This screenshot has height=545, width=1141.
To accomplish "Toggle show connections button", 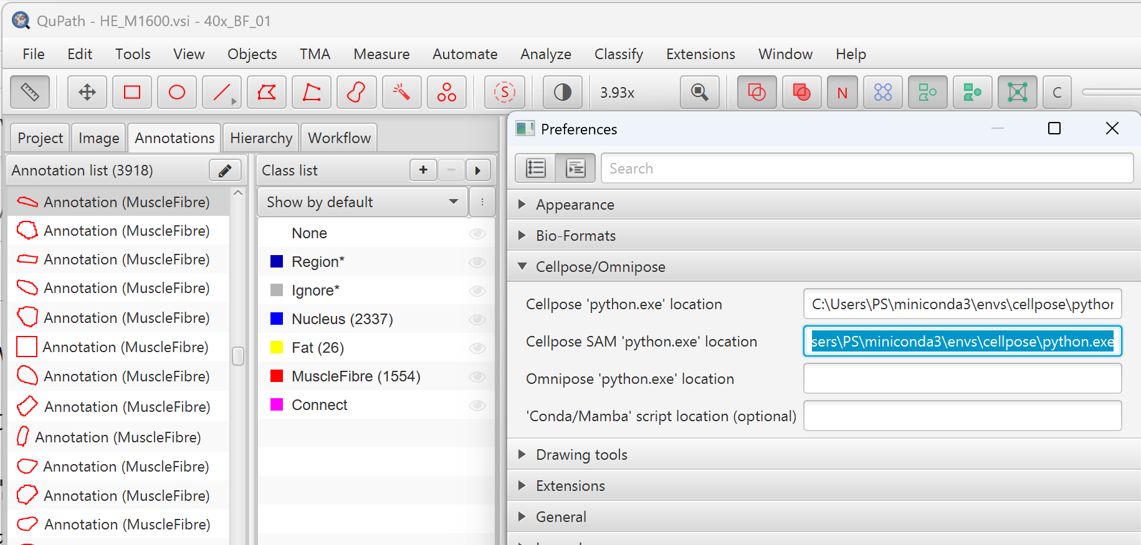I will tap(1018, 93).
